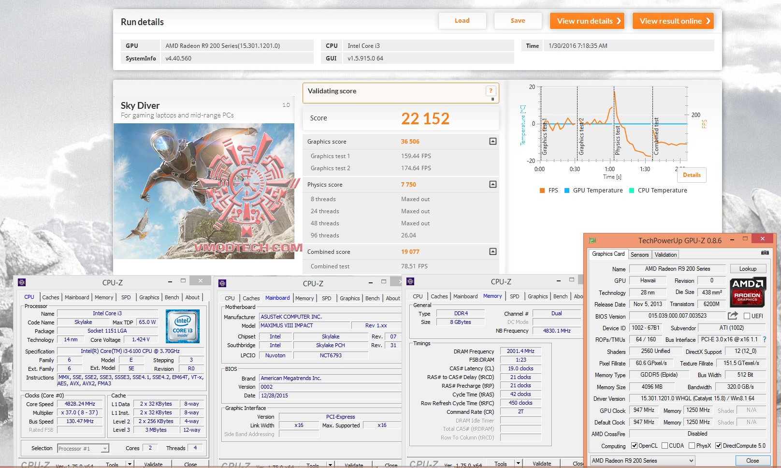Click the orange FPS legend swatch
Screen dimensions: 781x468
tap(542, 190)
